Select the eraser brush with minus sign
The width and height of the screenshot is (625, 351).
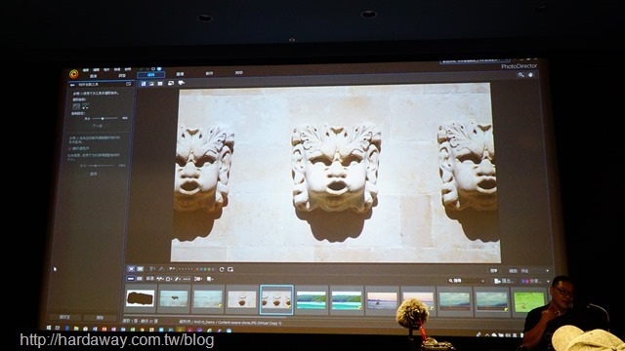pos(85,106)
